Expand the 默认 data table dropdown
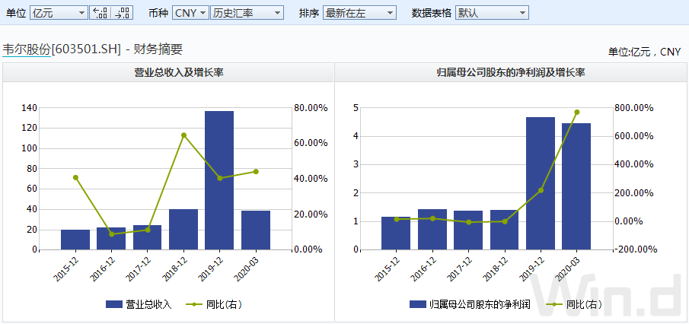Viewport: 689px width, 324px height. [x=492, y=13]
